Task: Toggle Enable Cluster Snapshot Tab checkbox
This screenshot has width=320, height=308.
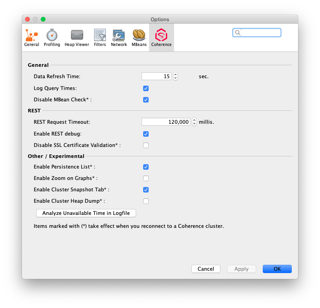Action: click(x=146, y=190)
